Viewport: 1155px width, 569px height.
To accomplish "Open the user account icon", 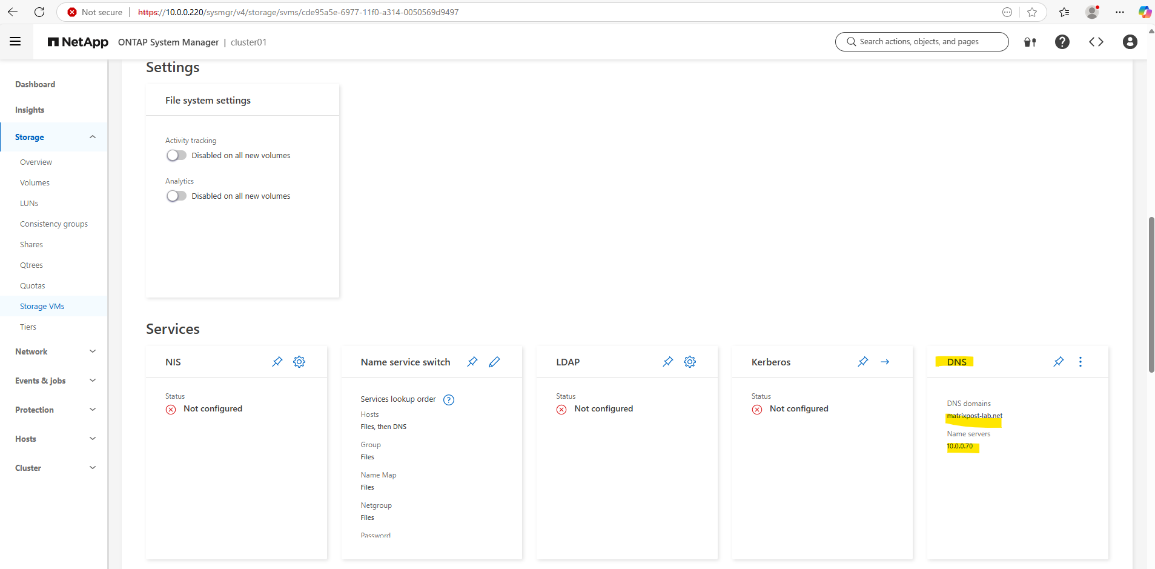I will [1130, 42].
